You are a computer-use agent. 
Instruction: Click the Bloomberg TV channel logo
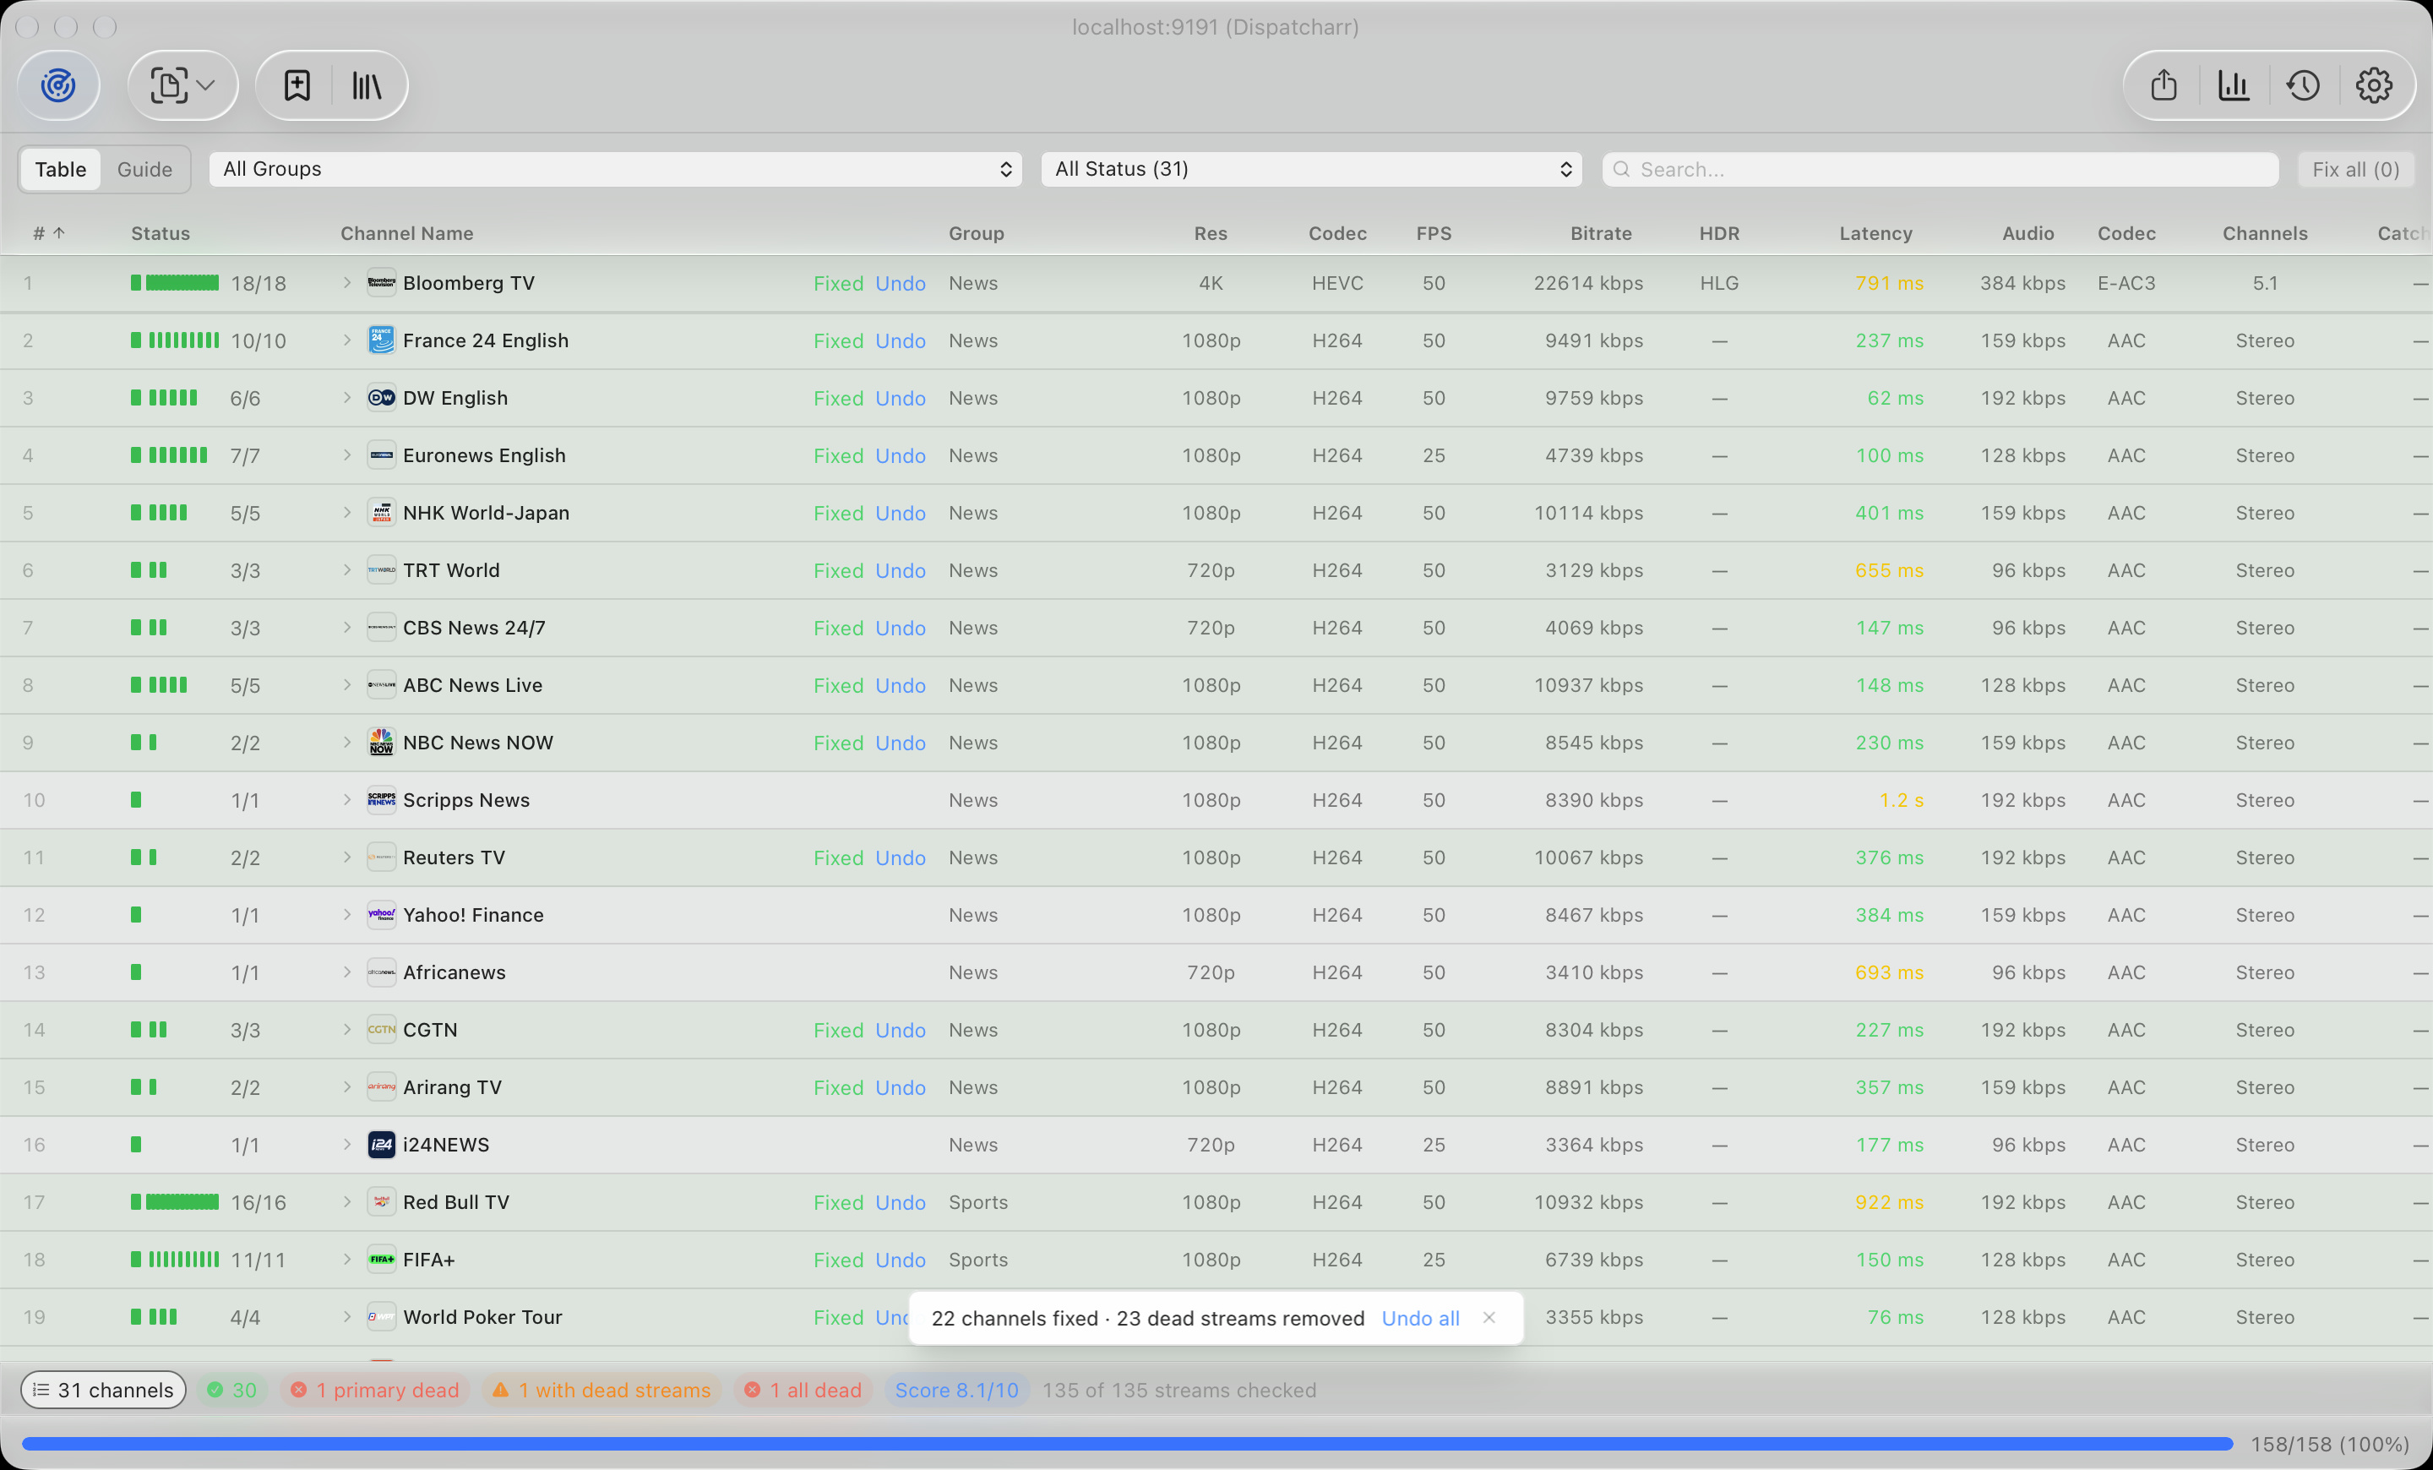pyautogui.click(x=381, y=282)
